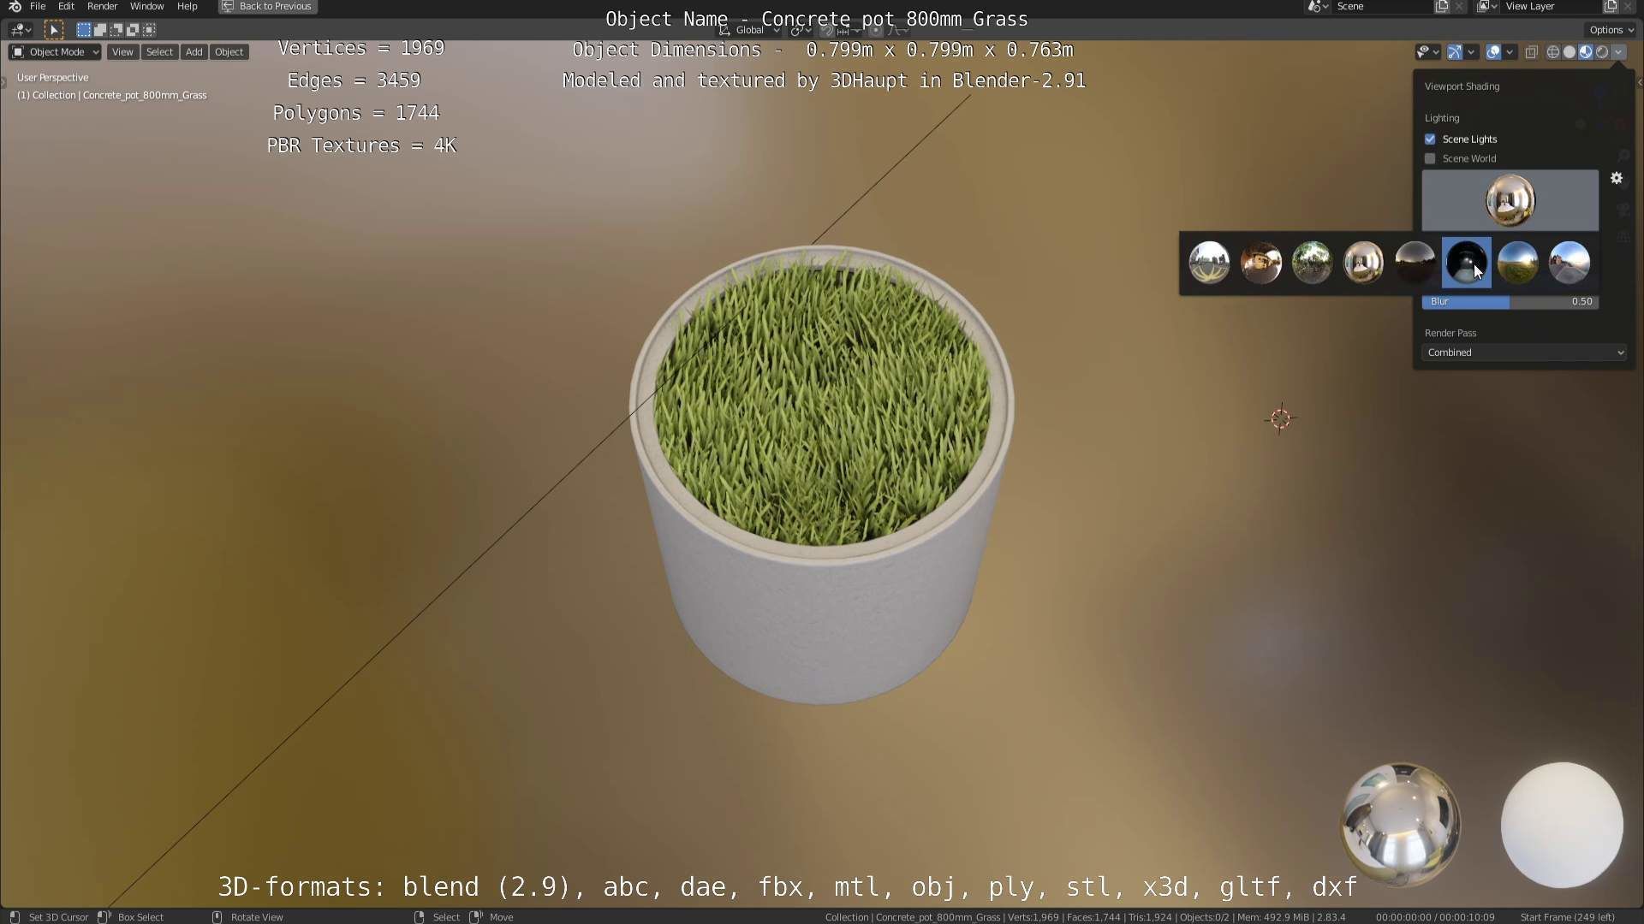This screenshot has width=1644, height=924.
Task: Open HDRI preferences gear icon
Action: (x=1617, y=178)
